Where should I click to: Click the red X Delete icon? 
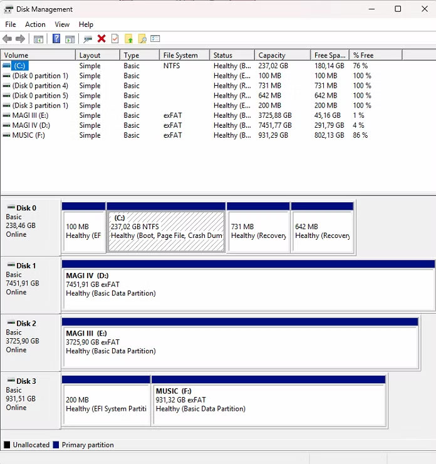click(x=101, y=39)
